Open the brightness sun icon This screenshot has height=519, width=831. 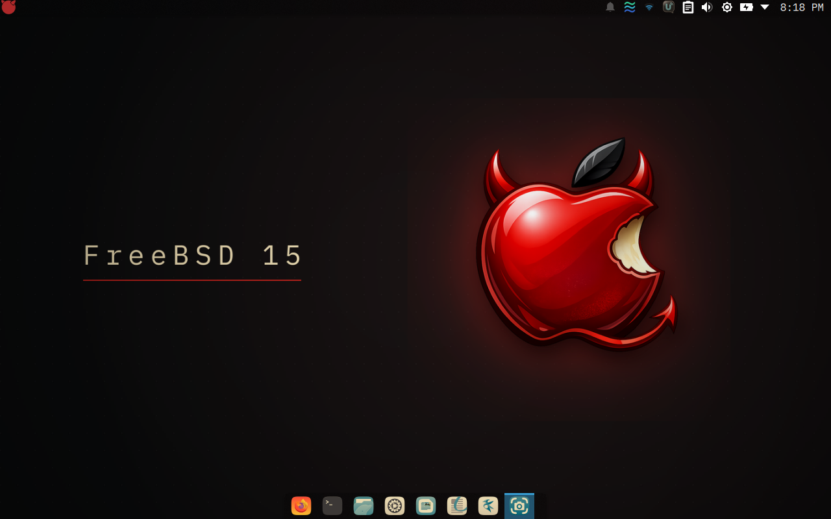coord(727,7)
